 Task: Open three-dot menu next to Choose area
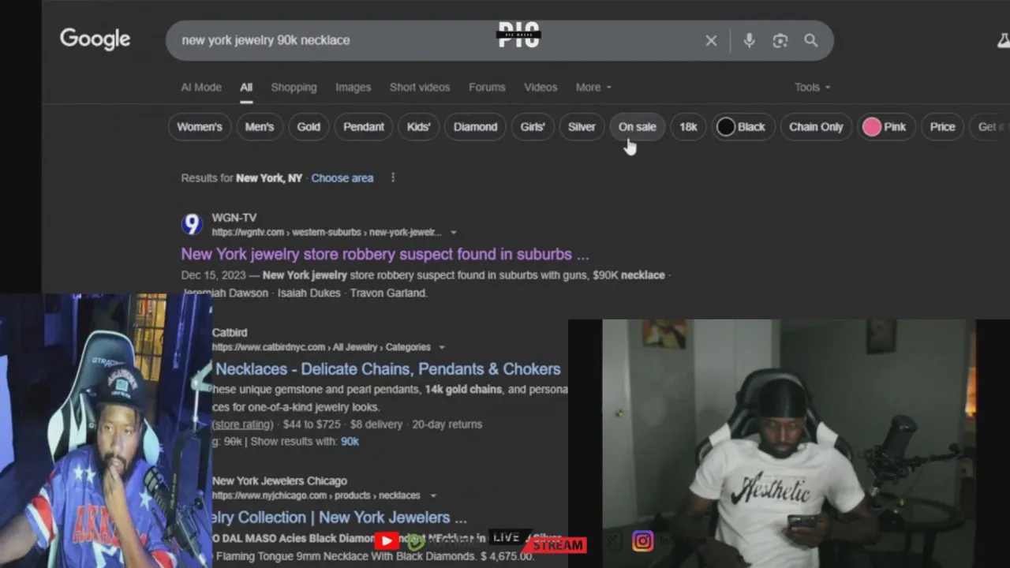point(392,177)
